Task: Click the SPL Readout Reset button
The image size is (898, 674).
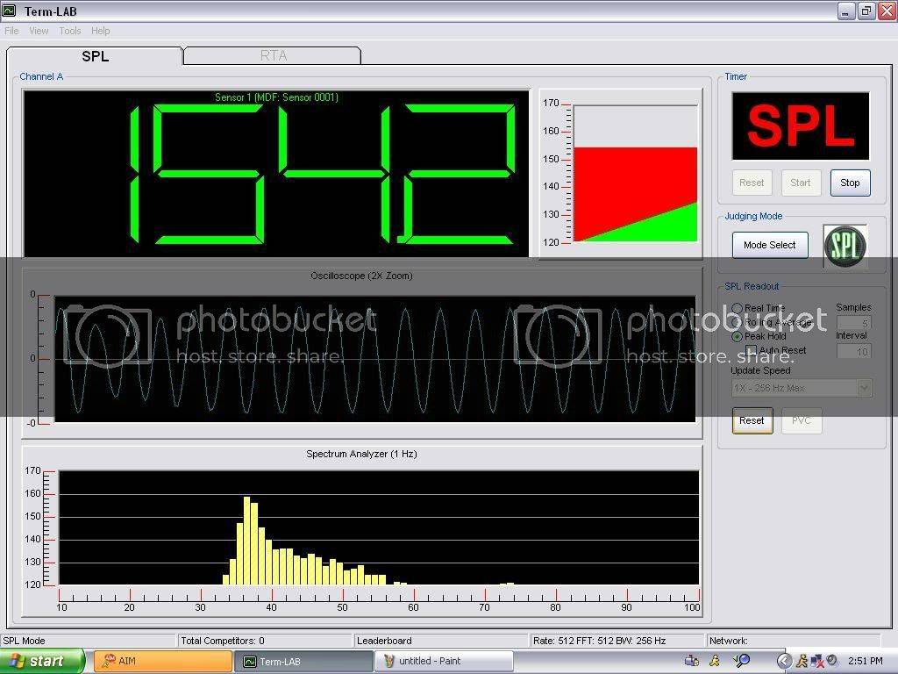Action: (x=752, y=420)
